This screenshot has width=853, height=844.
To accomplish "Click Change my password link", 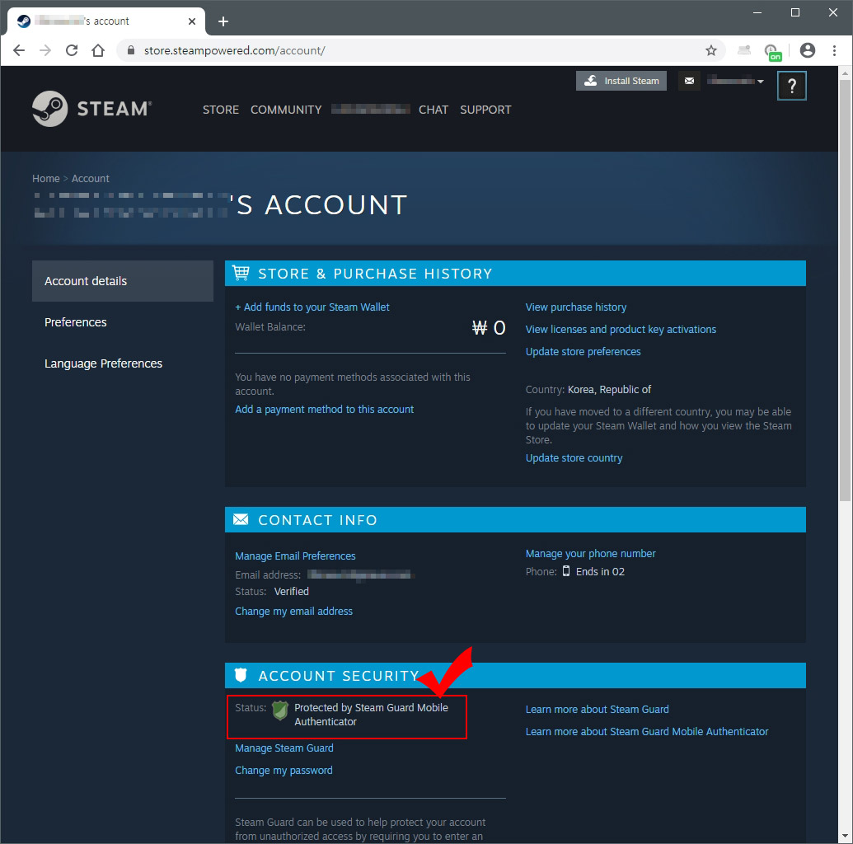I will click(284, 770).
